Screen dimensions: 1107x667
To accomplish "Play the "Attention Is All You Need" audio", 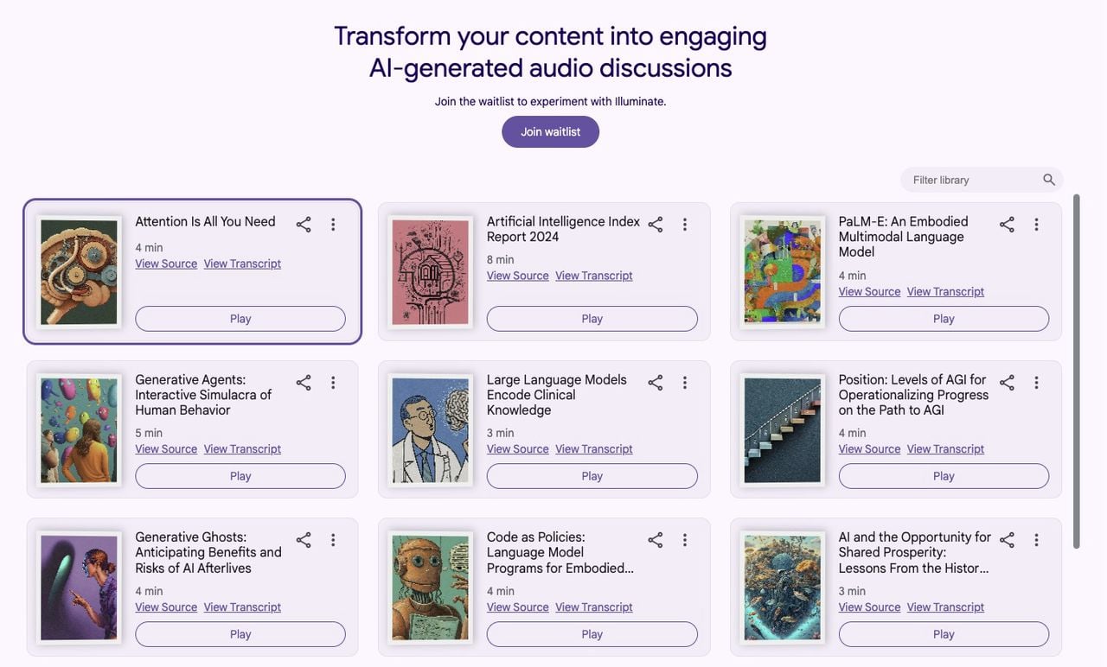I will pos(240,318).
